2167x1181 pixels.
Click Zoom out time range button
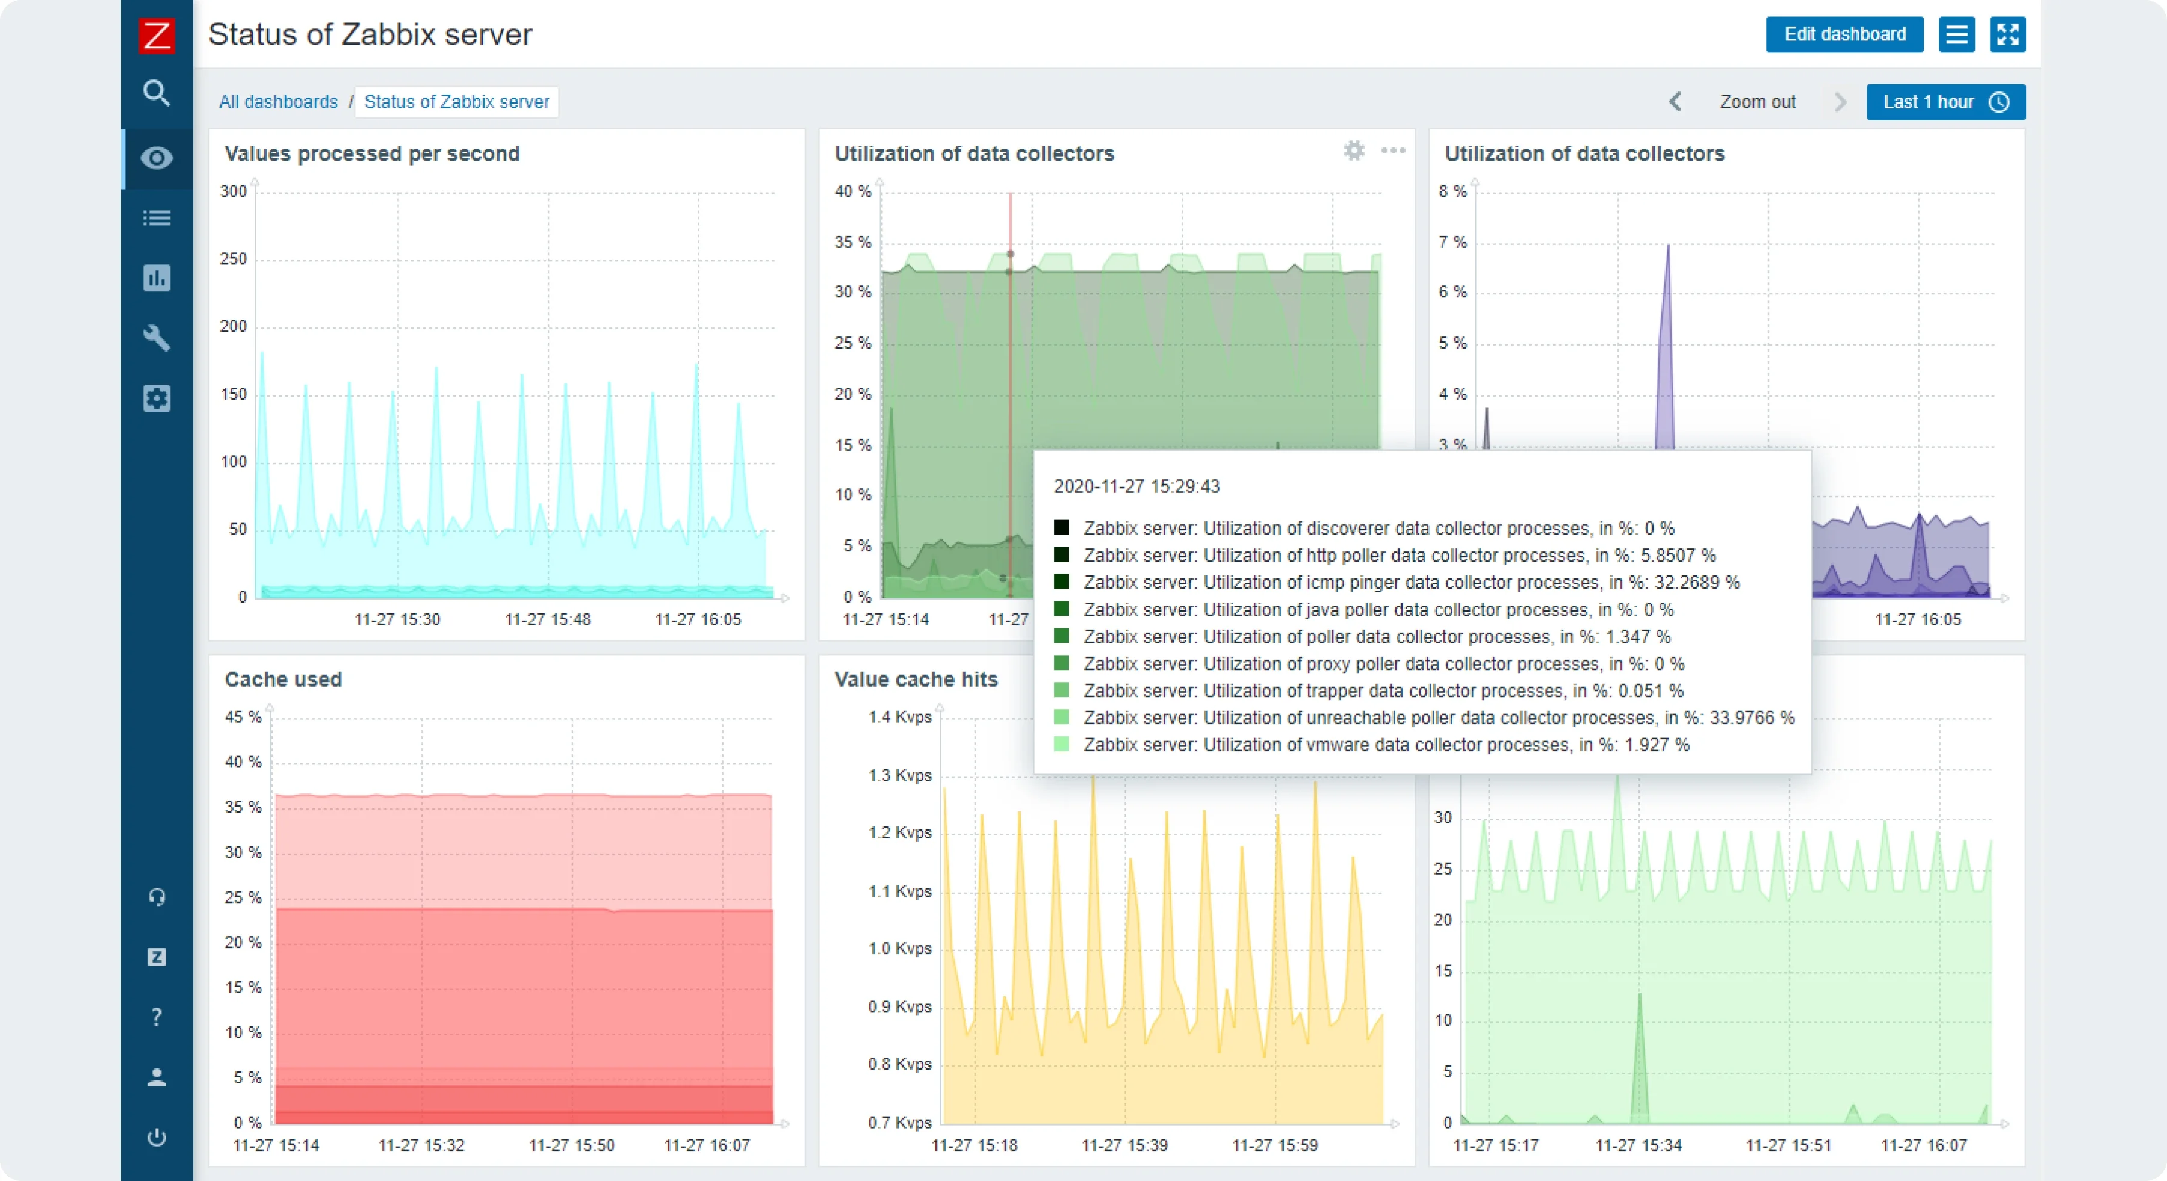coord(1757,102)
